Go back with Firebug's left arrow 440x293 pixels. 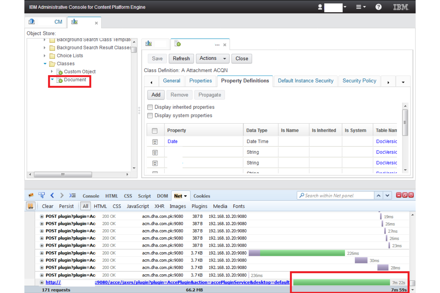tap(52, 195)
